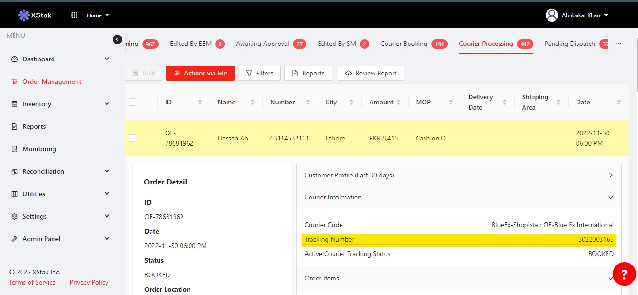The width and height of the screenshot is (638, 295).
Task: Click the user avatar icon
Action: tap(552, 15)
